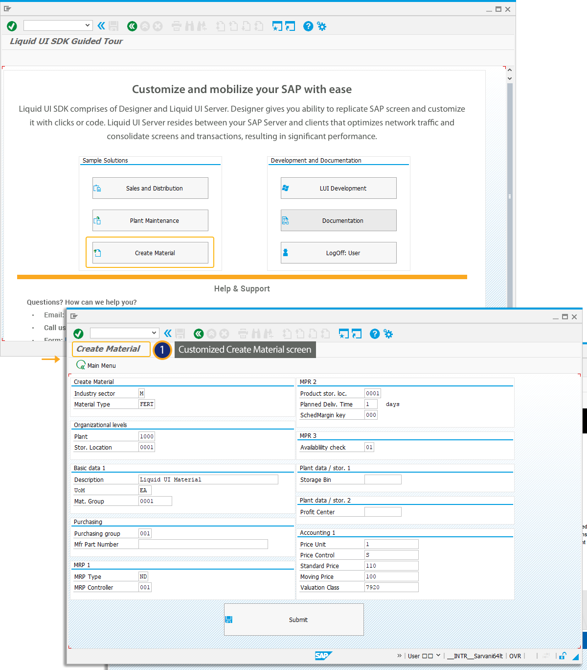Click the green Back icon in the Guided Tour toolbar
The image size is (587, 670).
pos(132,26)
